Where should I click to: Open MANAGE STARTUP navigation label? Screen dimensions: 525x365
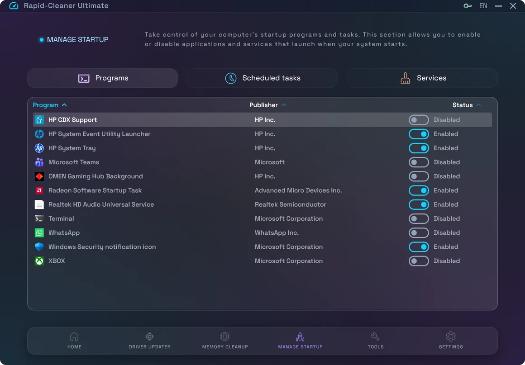pos(301,347)
